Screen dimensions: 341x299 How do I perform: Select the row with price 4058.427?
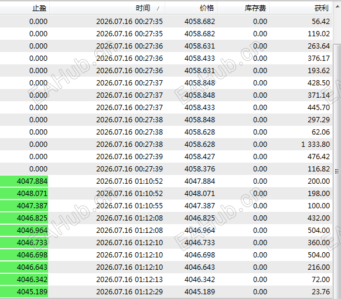166,157
